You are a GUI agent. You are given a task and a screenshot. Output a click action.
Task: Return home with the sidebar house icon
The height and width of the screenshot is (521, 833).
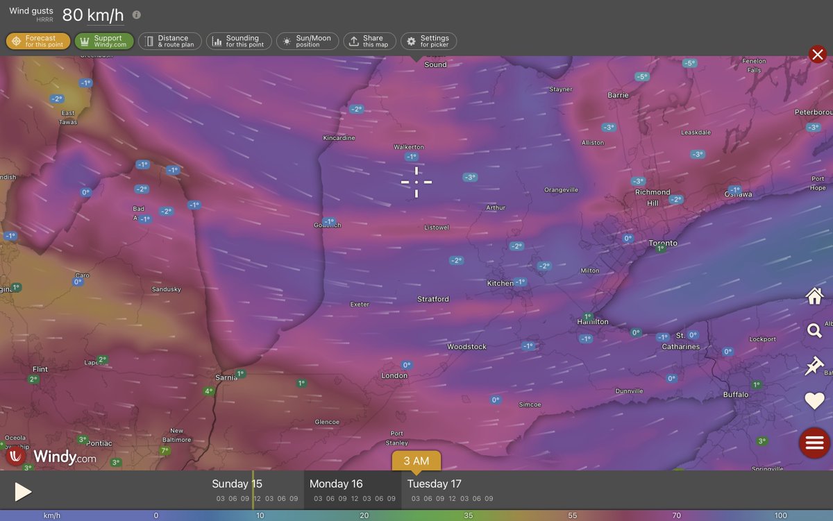coord(814,296)
